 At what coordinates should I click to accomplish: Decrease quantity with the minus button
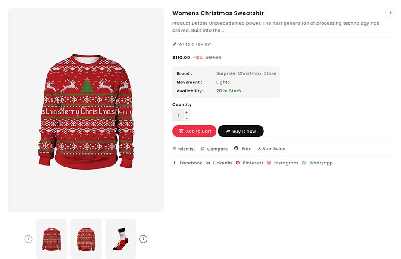tap(187, 118)
